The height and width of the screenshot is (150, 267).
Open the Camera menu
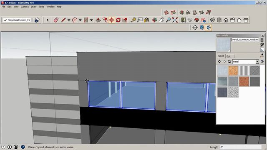(25, 7)
